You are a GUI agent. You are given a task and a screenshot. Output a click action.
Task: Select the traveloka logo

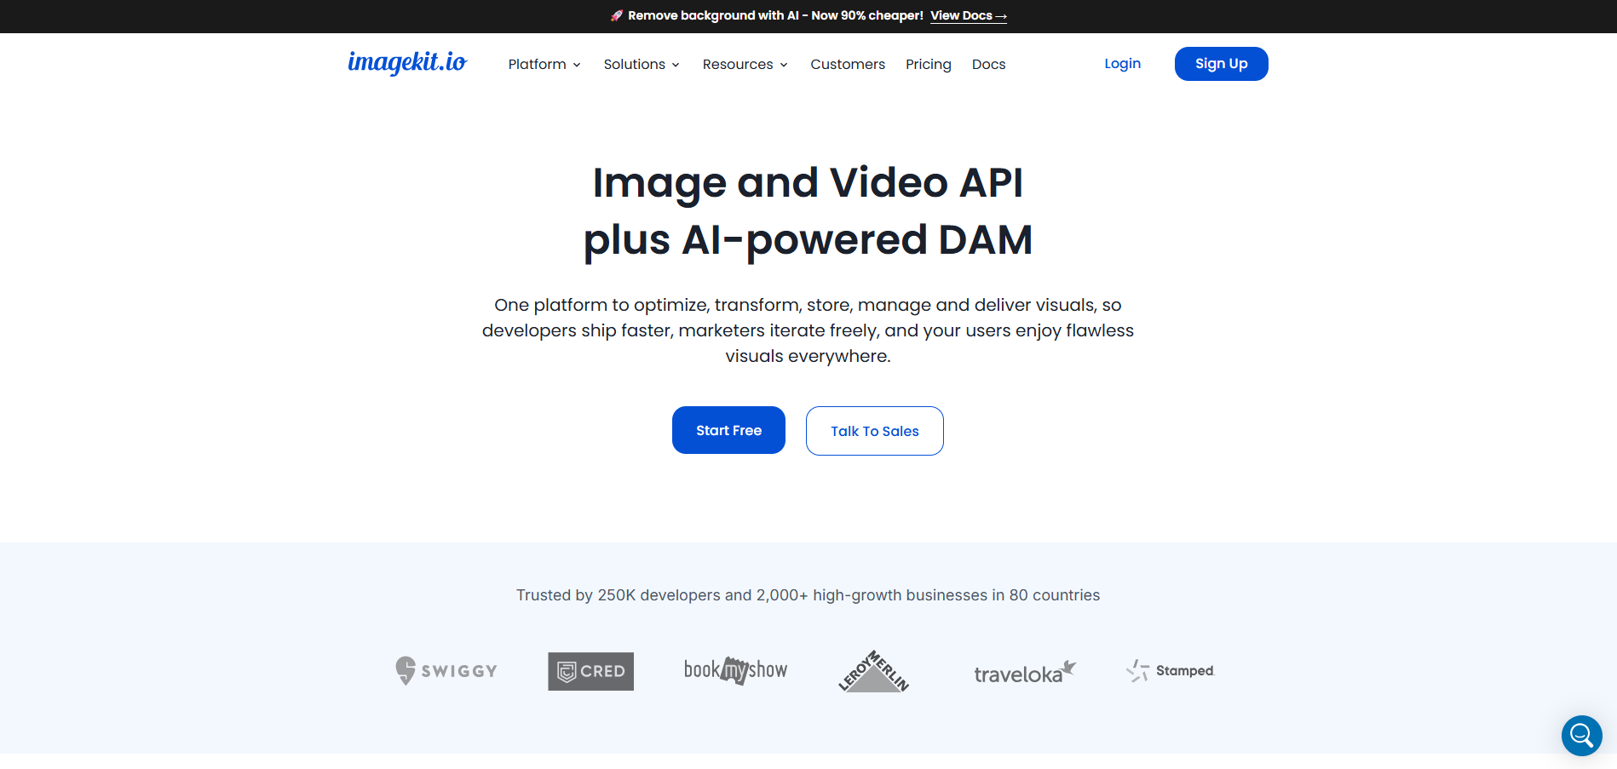coord(1024,672)
